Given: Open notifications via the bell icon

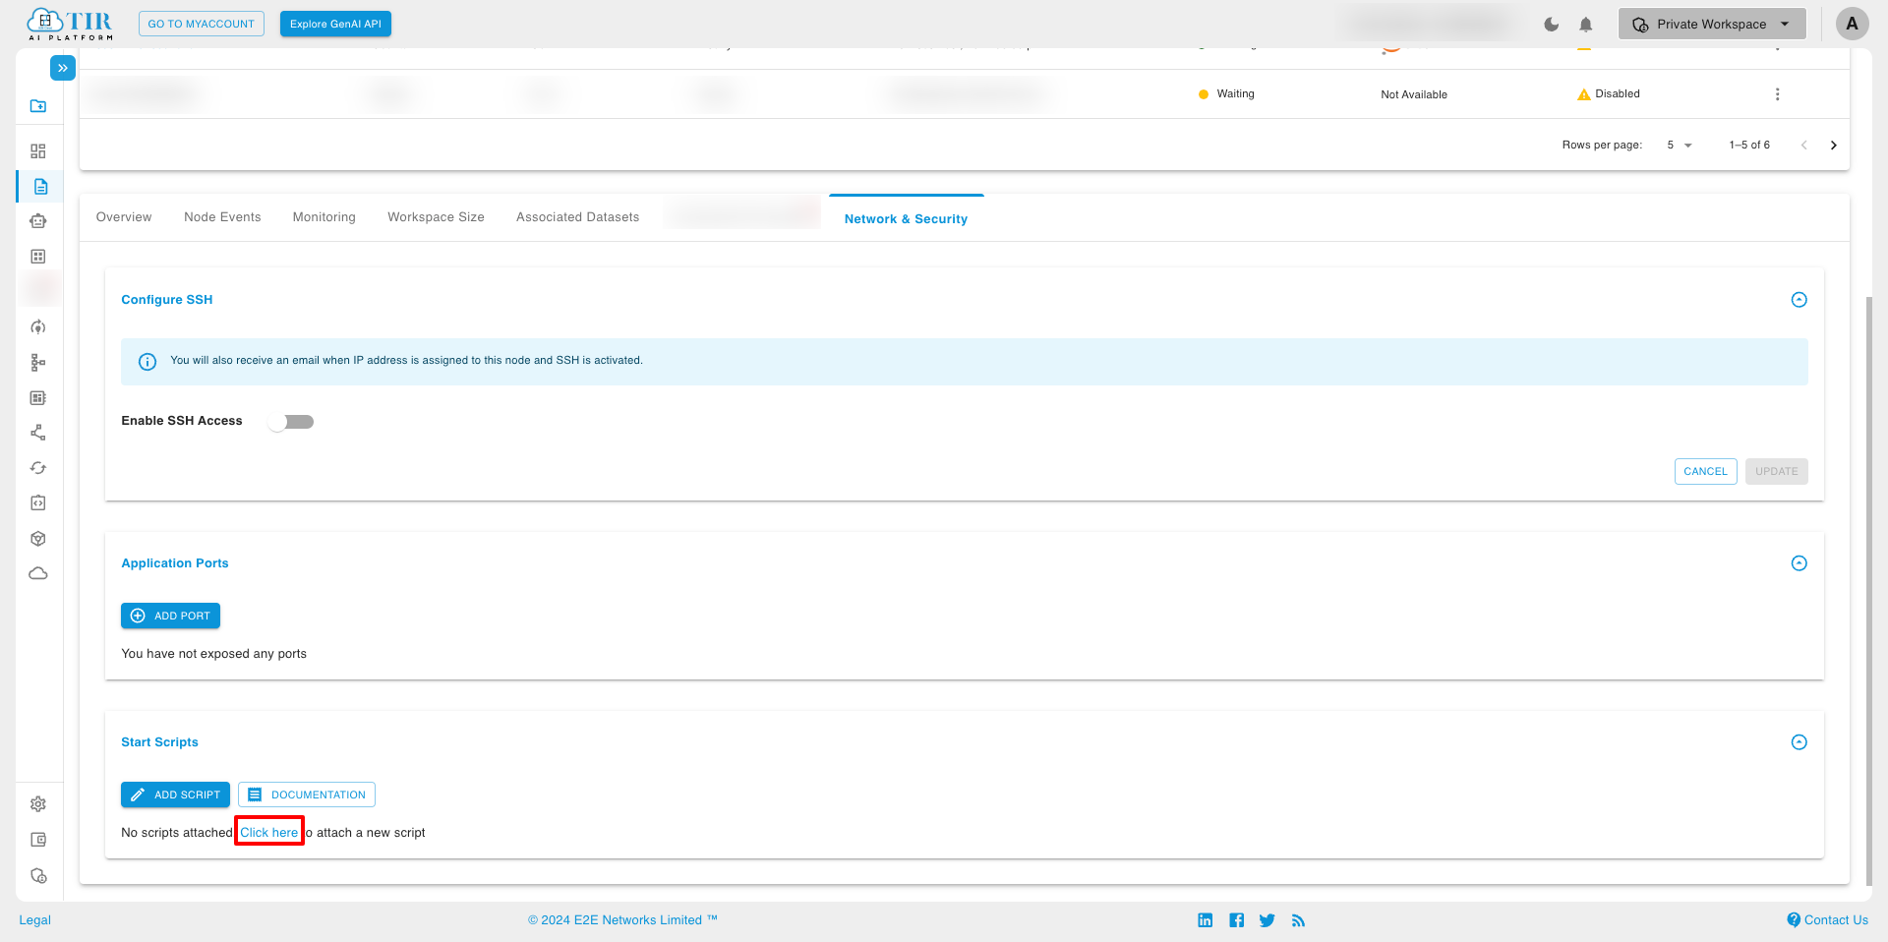Looking at the screenshot, I should 1586,25.
